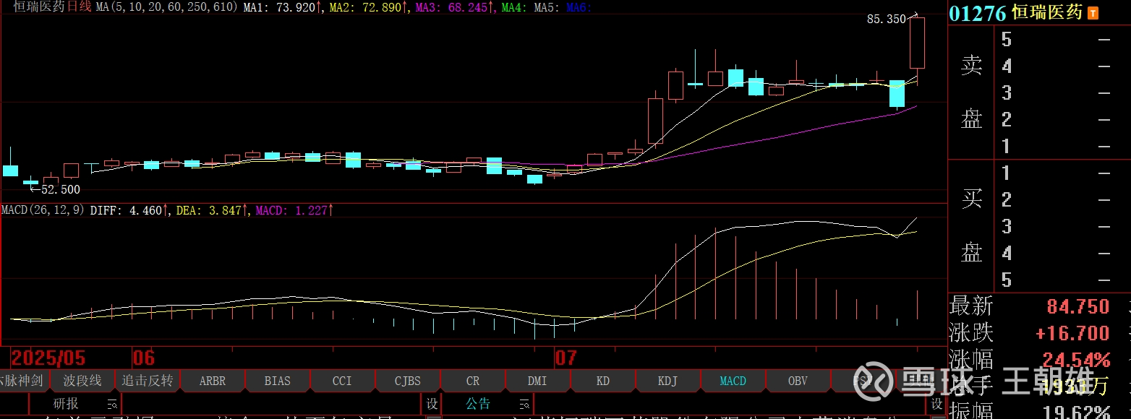Image resolution: width=1131 pixels, height=419 pixels.
Task: Click the 52.500 low price label
Action: (x=61, y=190)
